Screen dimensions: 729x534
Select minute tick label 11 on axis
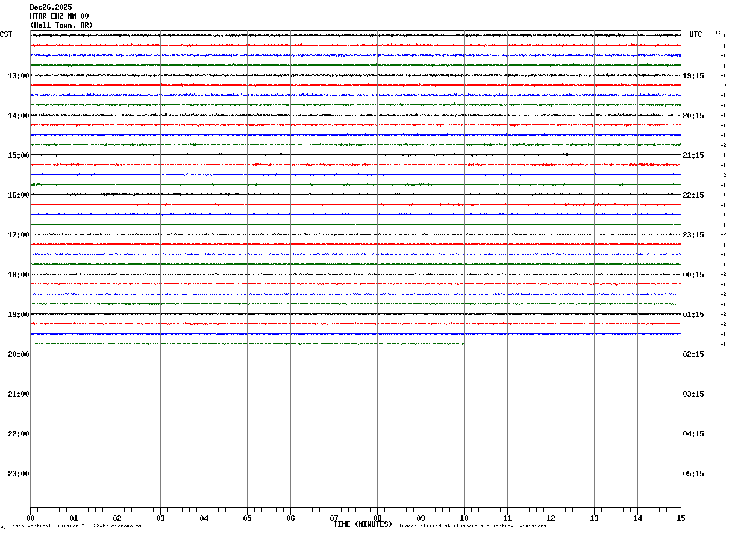pos(507,518)
